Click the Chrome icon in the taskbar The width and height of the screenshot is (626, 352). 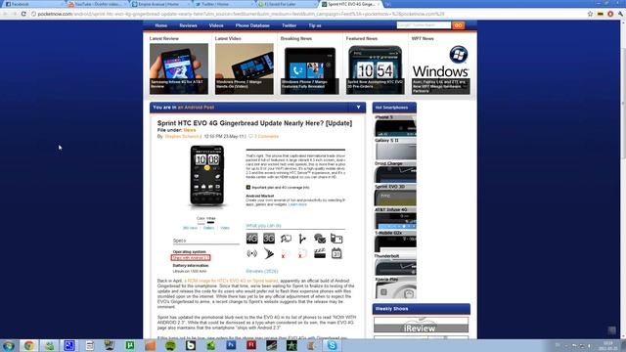point(28,345)
